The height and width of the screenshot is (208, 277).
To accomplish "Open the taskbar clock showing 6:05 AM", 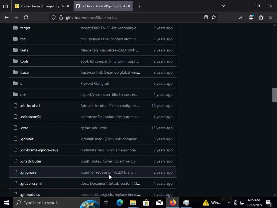I will coord(254,203).
